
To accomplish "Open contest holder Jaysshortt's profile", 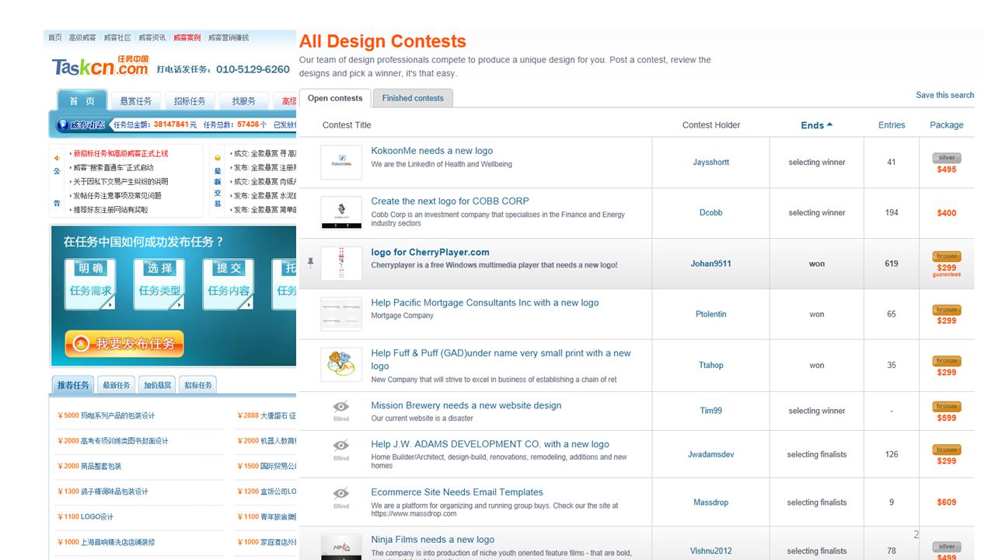I will 710,163.
